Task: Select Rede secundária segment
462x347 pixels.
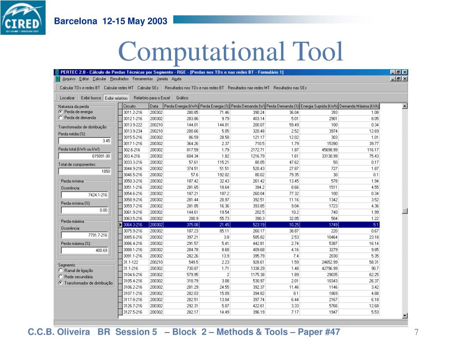Action: pyautogui.click(x=60, y=277)
